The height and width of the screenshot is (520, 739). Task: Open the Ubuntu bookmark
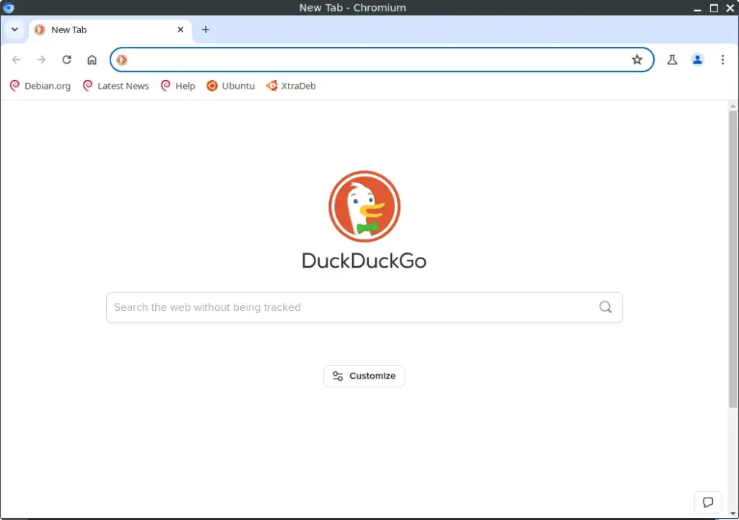tap(231, 86)
